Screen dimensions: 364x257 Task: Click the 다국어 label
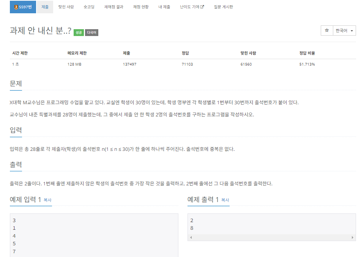[91, 33]
